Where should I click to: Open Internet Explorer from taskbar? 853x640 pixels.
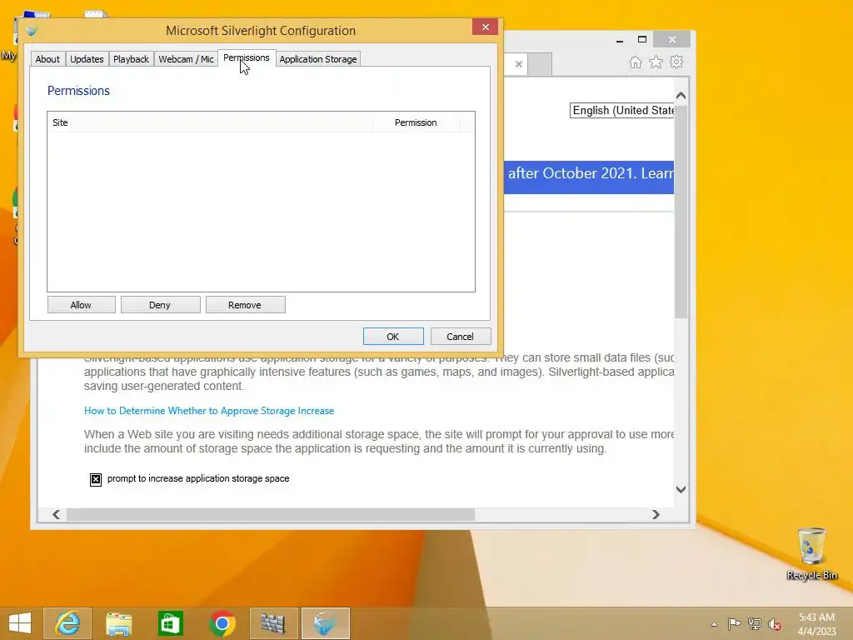point(68,623)
